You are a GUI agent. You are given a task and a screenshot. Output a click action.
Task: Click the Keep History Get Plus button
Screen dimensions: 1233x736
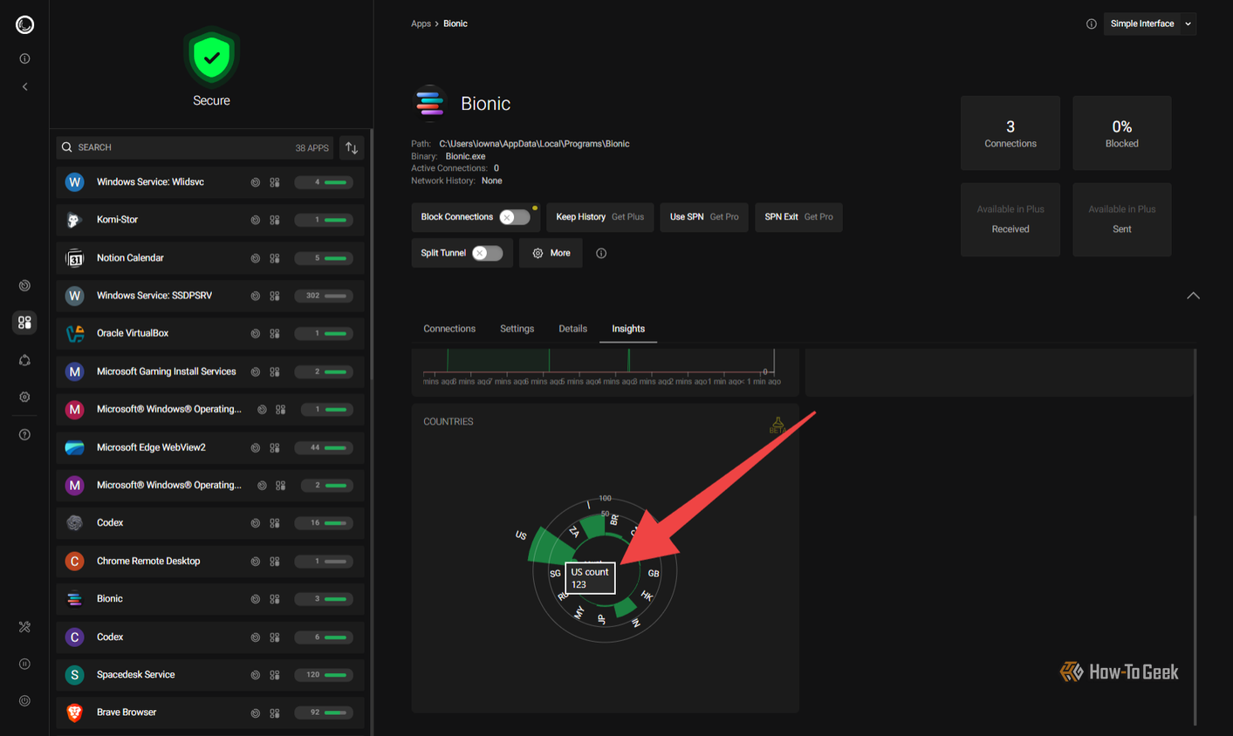click(x=600, y=217)
